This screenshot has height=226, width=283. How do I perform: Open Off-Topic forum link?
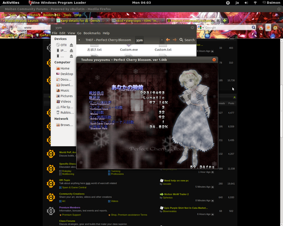click(65, 180)
